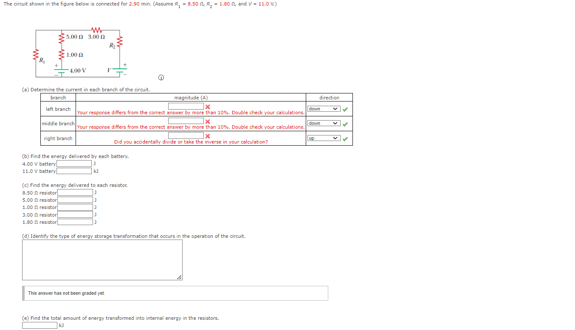
Task: Click the right branch magnitude input field
Action: pos(186,135)
